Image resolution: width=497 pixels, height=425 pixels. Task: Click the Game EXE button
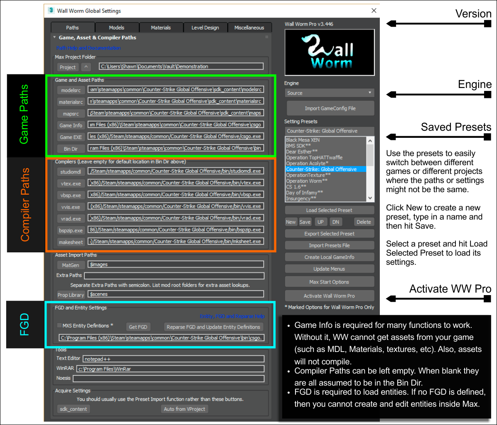[71, 137]
